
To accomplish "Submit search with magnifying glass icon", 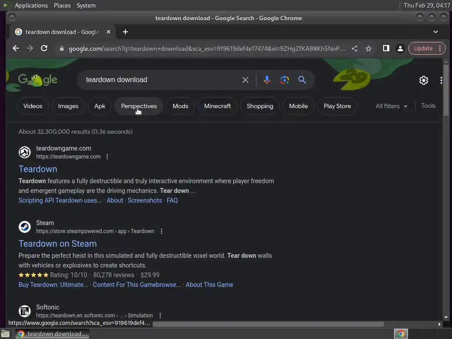I will [x=302, y=80].
